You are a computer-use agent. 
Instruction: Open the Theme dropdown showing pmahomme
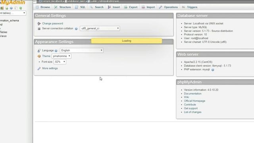tap(62, 56)
